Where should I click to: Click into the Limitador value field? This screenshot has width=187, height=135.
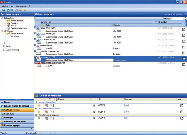pos(177,18)
